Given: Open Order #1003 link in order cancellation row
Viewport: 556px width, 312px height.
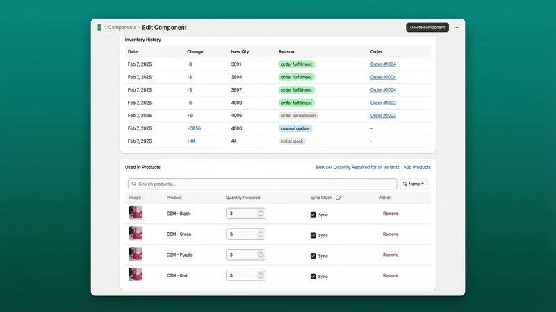Looking at the screenshot, I should click(383, 115).
